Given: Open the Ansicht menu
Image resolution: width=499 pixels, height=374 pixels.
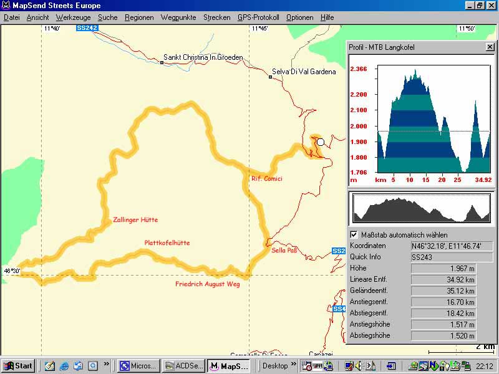Looking at the screenshot, I should click(37, 17).
